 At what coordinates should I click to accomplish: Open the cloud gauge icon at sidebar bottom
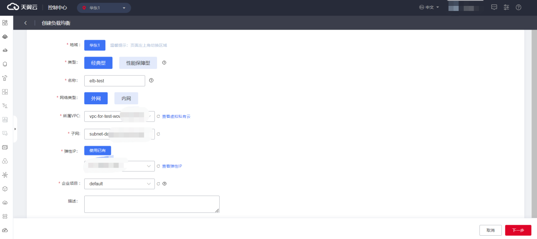[5, 230]
